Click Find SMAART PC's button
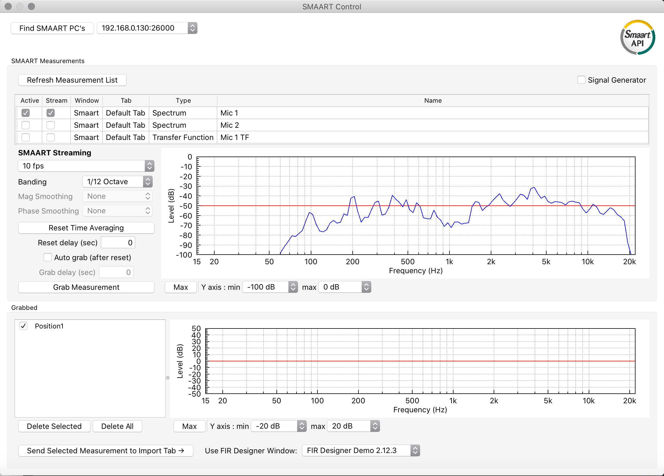 coord(52,28)
